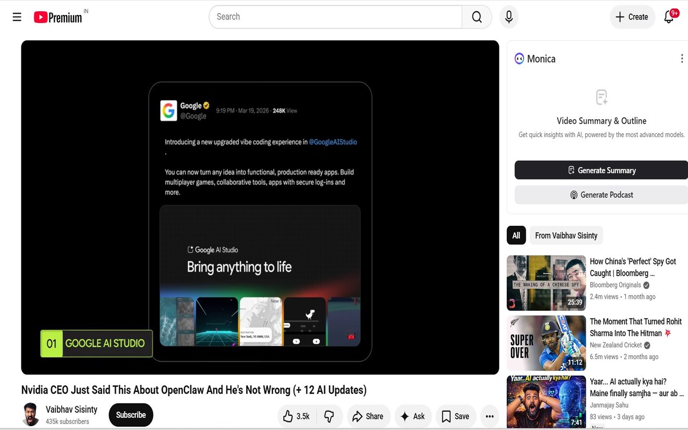Go to YouTube Premium home logo
Screen dimensions: 688x430
(58, 17)
